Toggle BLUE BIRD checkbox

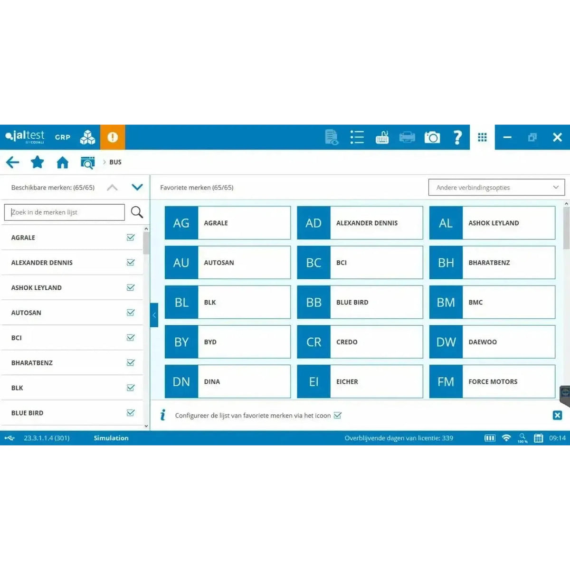[131, 413]
